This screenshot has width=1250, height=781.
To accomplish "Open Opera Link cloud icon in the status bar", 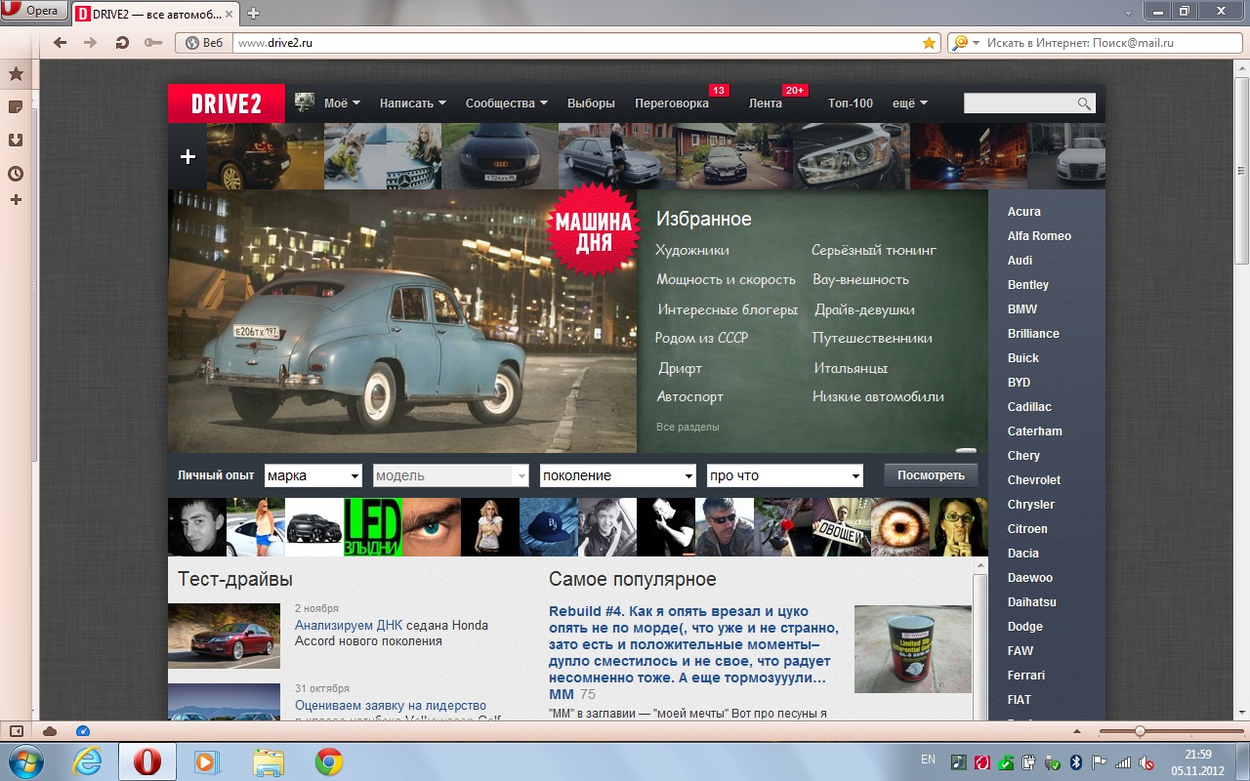I will point(50,730).
